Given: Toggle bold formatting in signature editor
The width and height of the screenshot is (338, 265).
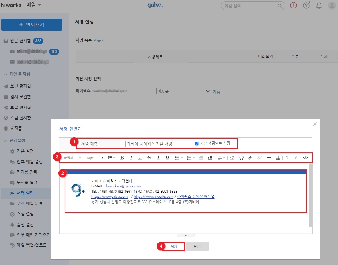Looking at the screenshot, I should coord(122,157).
